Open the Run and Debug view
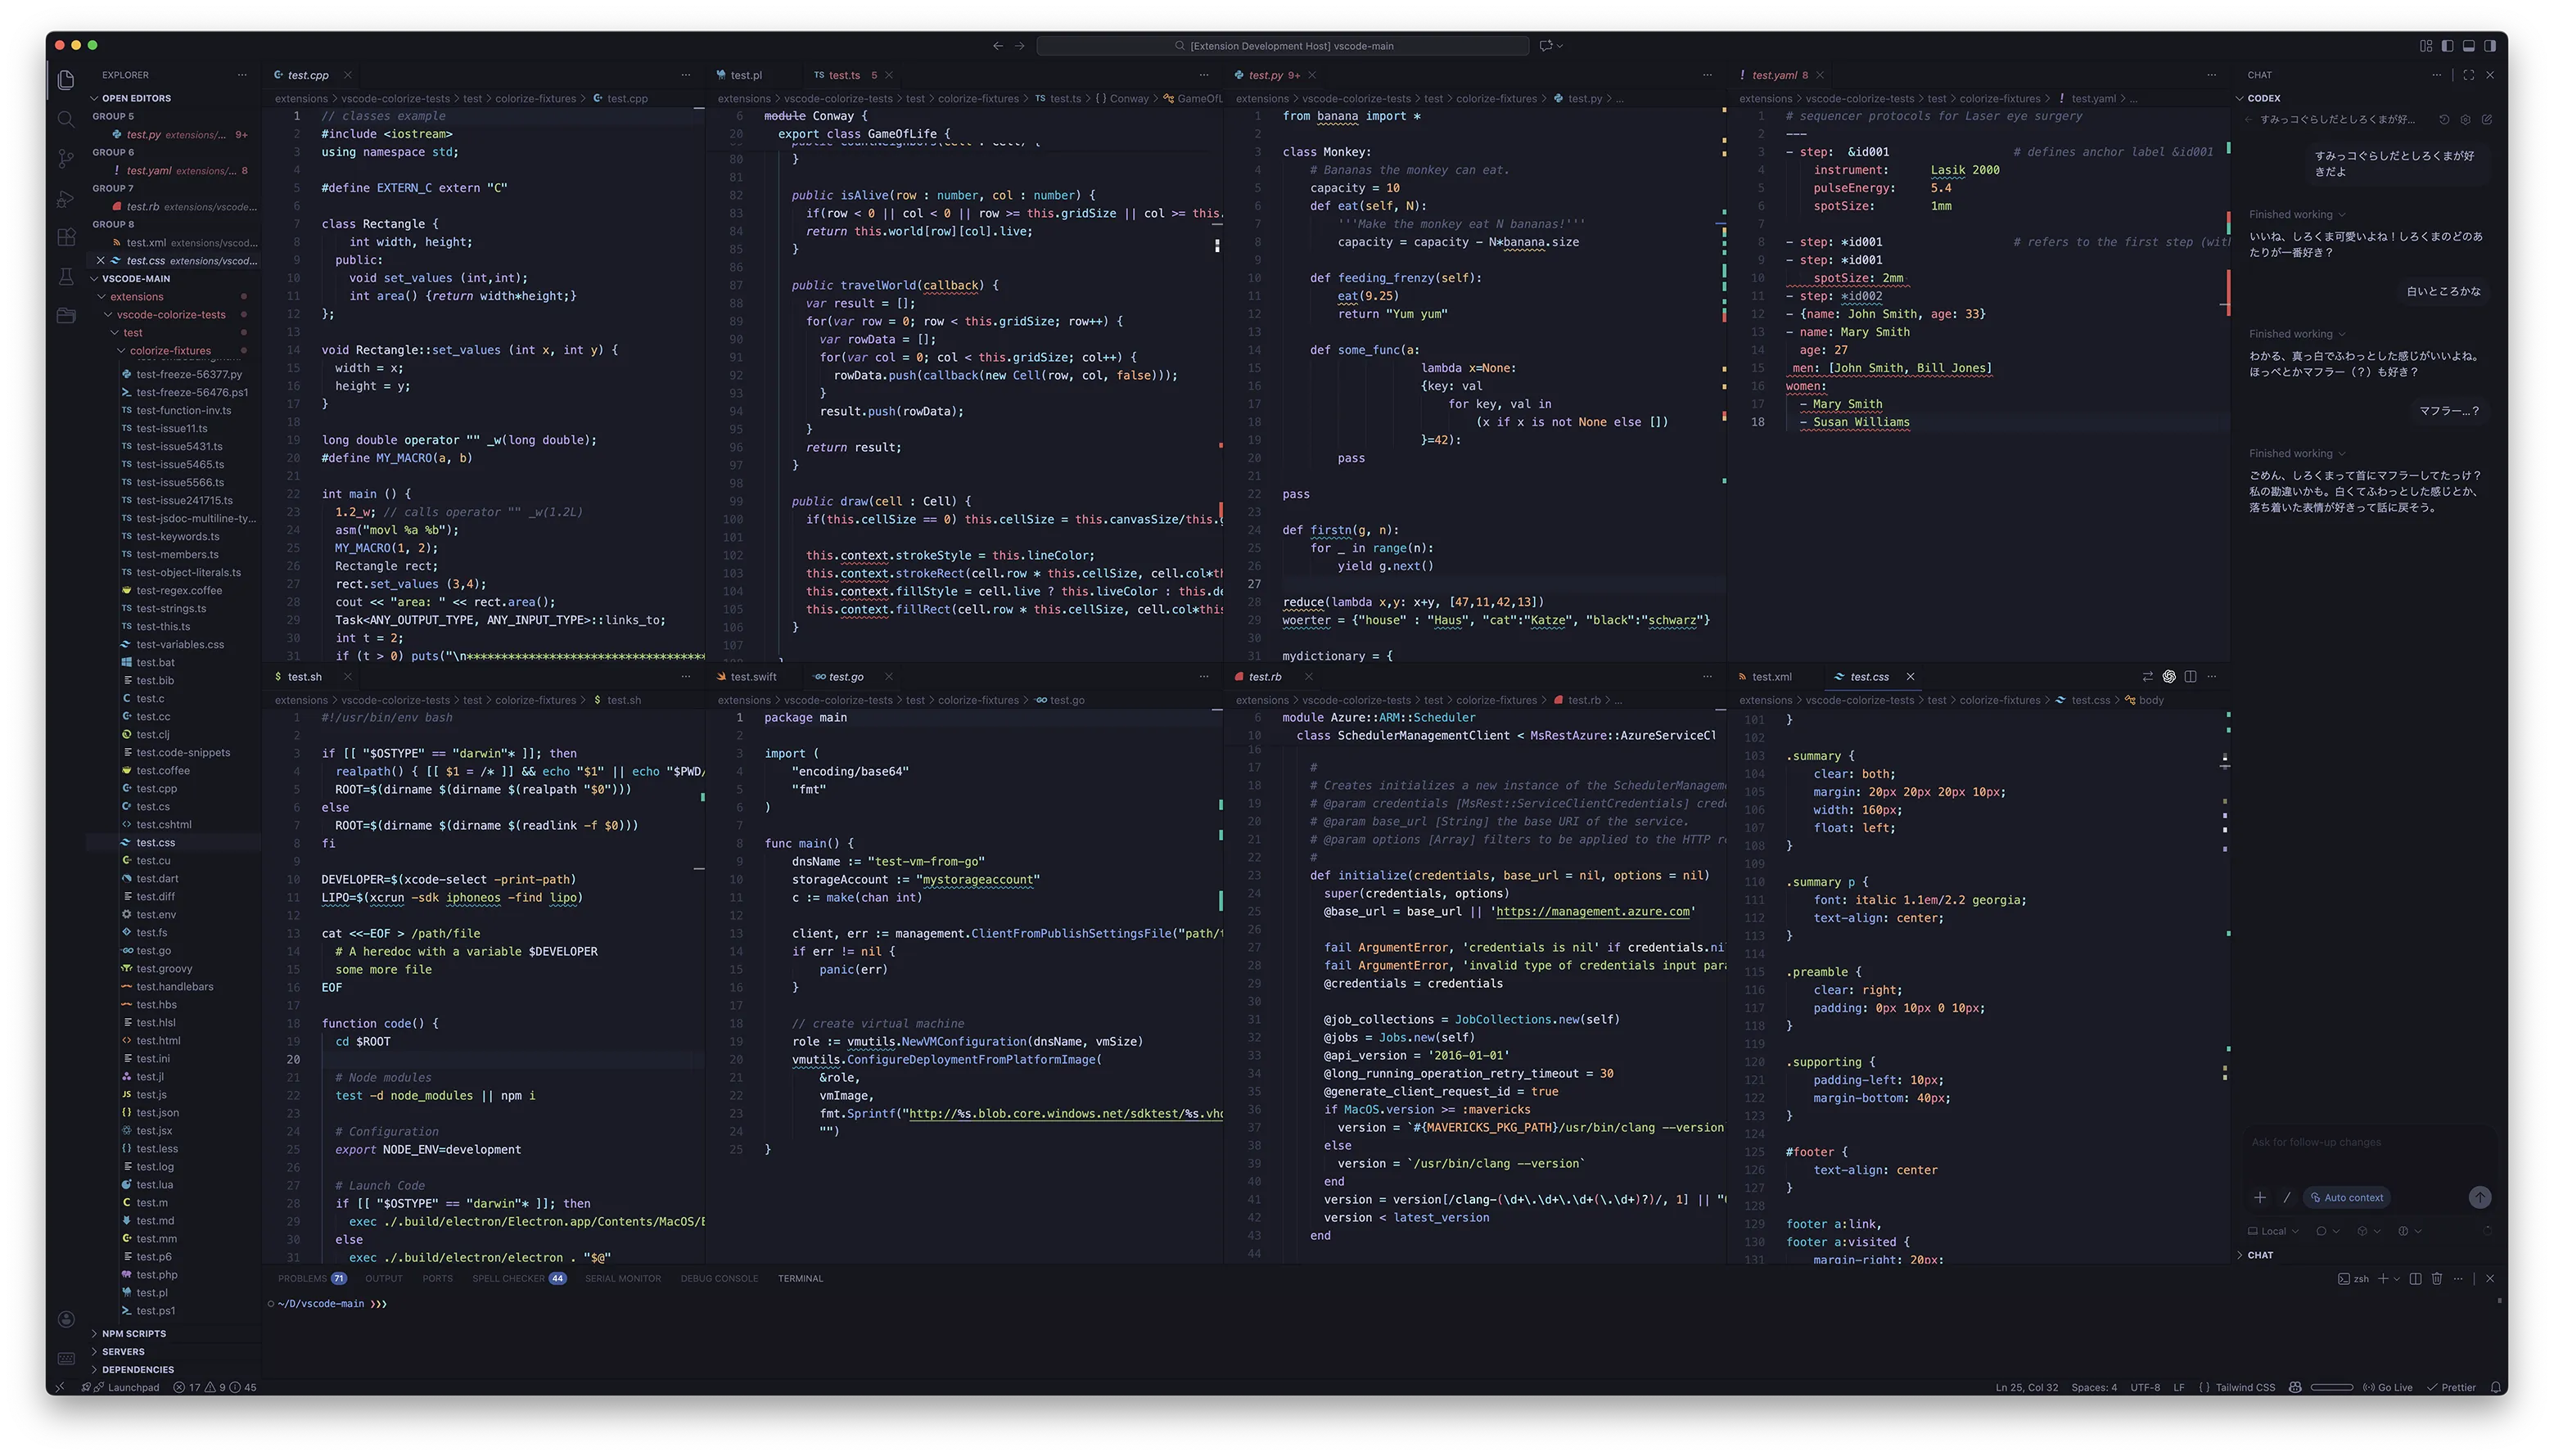 66,198
